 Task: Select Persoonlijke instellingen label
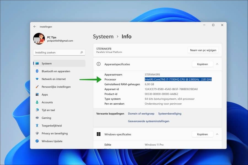(x=56, y=87)
